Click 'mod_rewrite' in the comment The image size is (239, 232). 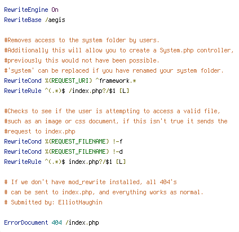click(87, 182)
